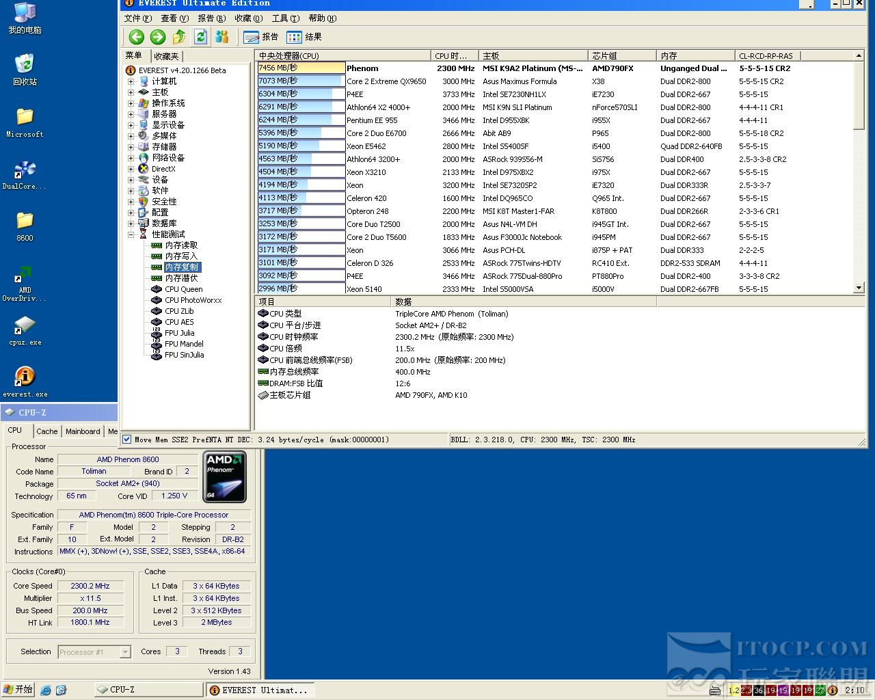The height and width of the screenshot is (700, 875).
Task: Click the results list scroll down arrow
Action: 859,288
